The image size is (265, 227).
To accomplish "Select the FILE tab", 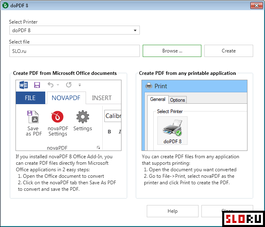I will pyautogui.click(x=31, y=98).
